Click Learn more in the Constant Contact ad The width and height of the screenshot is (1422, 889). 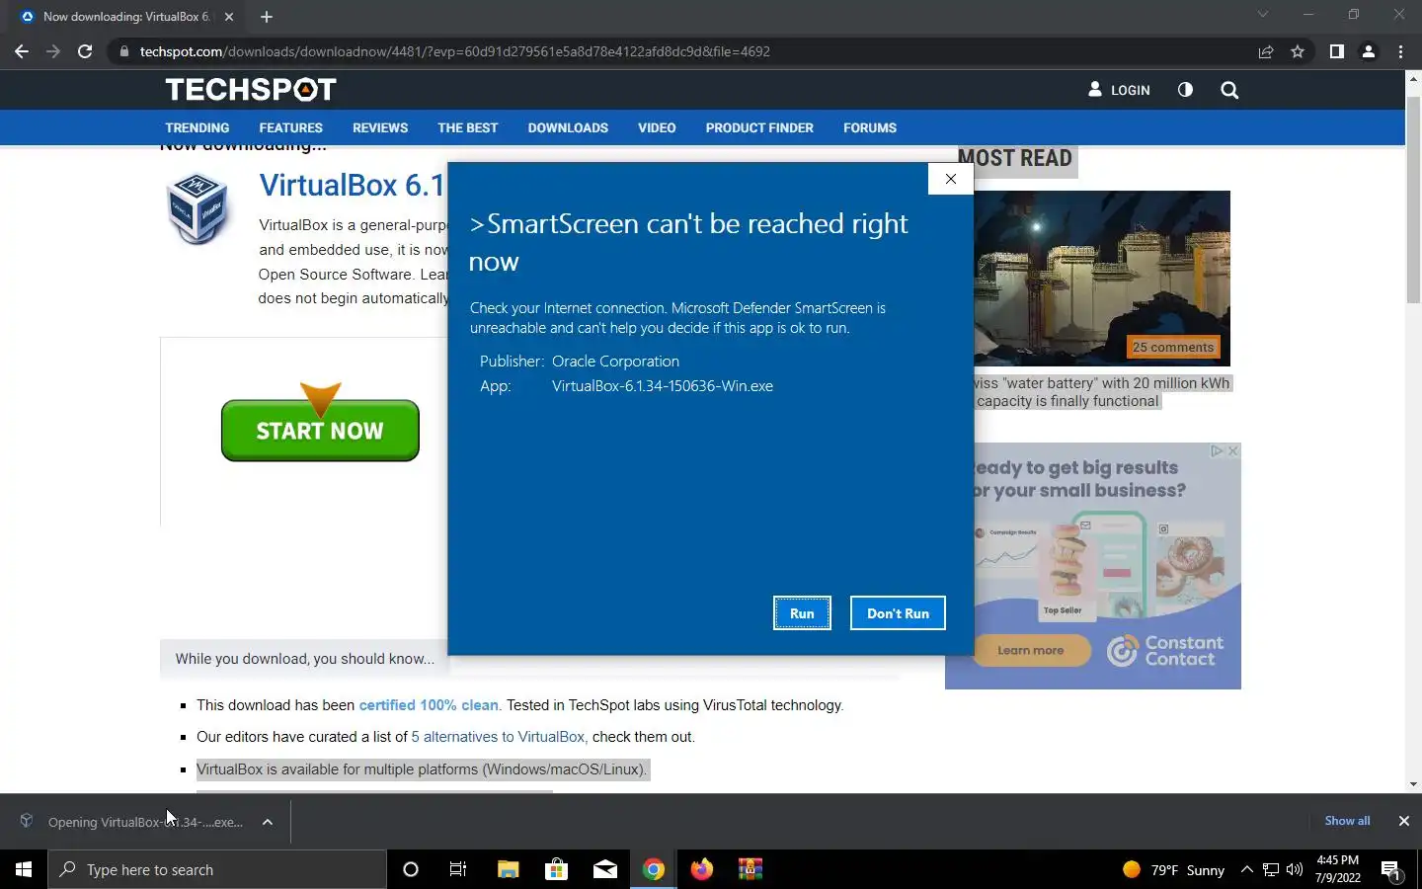[x=1031, y=650]
